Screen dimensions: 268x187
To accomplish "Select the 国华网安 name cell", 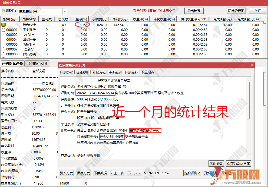I will pyautogui.click(x=29, y=39).
